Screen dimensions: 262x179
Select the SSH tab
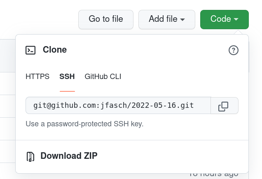(x=67, y=77)
